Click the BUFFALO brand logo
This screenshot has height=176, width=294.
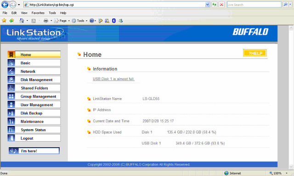tap(250, 32)
